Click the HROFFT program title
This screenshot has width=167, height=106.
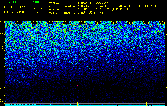coord(16,2)
